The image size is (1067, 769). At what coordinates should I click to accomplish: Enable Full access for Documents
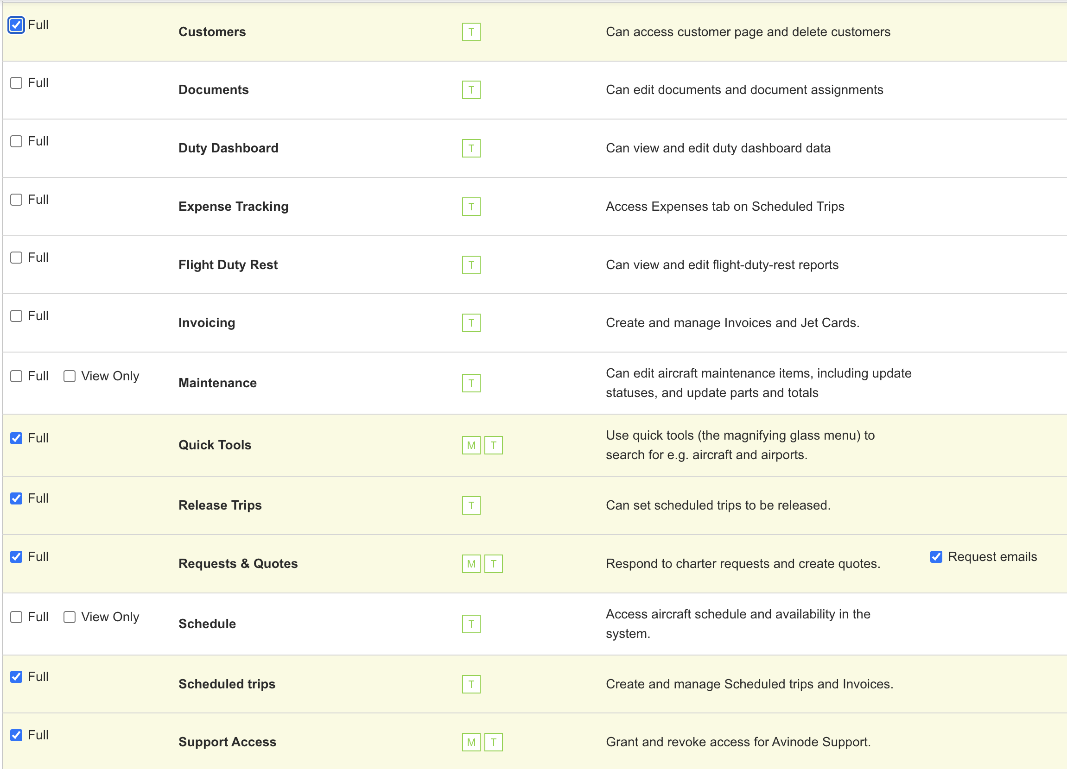point(17,83)
